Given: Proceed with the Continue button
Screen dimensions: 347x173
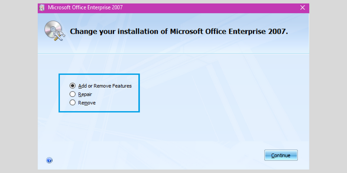Looking at the screenshot, I should 281,155.
